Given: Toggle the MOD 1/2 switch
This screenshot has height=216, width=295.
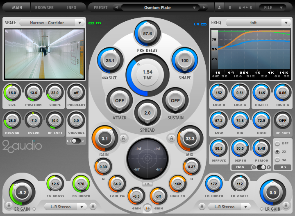Looking at the screenshot, I should point(261,167).
